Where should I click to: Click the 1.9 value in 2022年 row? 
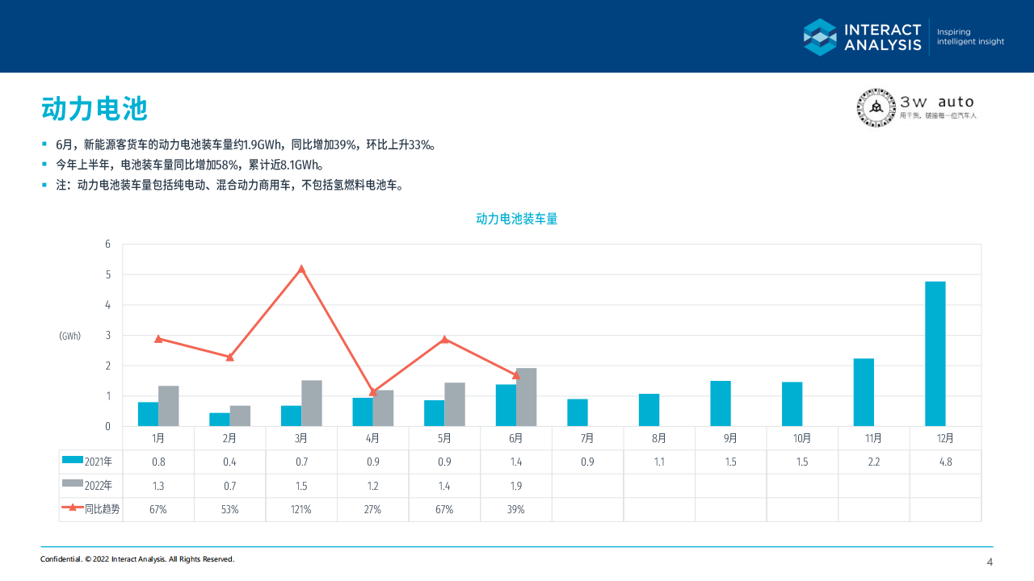[516, 486]
